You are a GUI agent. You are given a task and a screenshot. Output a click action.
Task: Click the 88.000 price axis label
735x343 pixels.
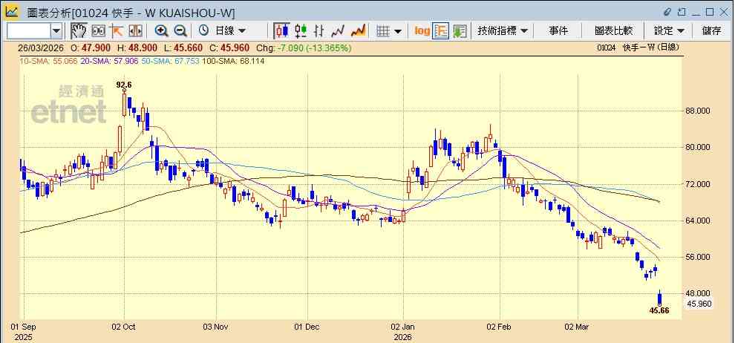click(699, 111)
